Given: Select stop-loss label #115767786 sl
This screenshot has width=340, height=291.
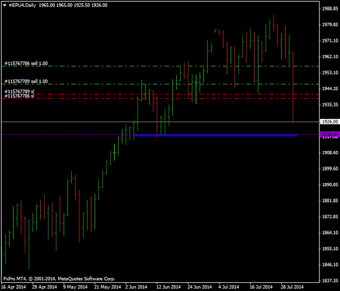Looking at the screenshot, I should [19, 96].
